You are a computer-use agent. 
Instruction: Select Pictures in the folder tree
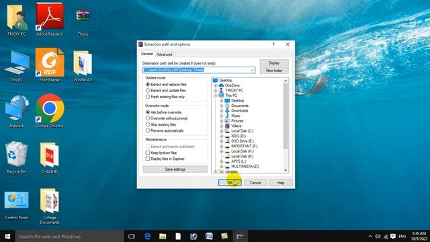237,121
